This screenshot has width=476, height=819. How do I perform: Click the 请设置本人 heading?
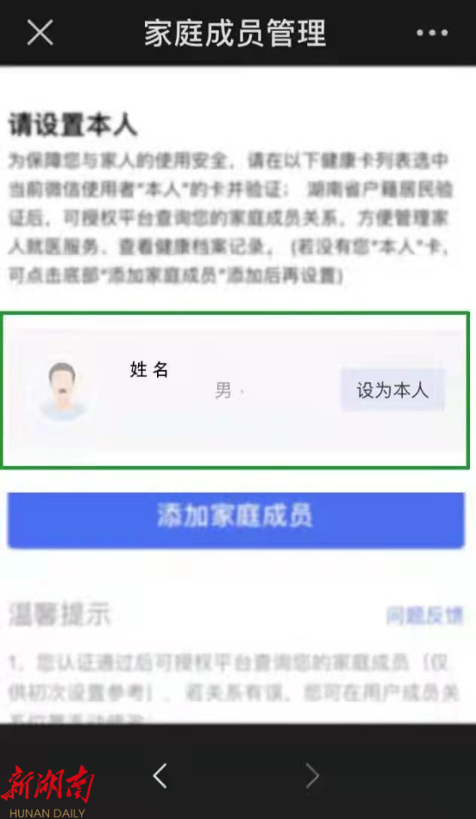72,126
